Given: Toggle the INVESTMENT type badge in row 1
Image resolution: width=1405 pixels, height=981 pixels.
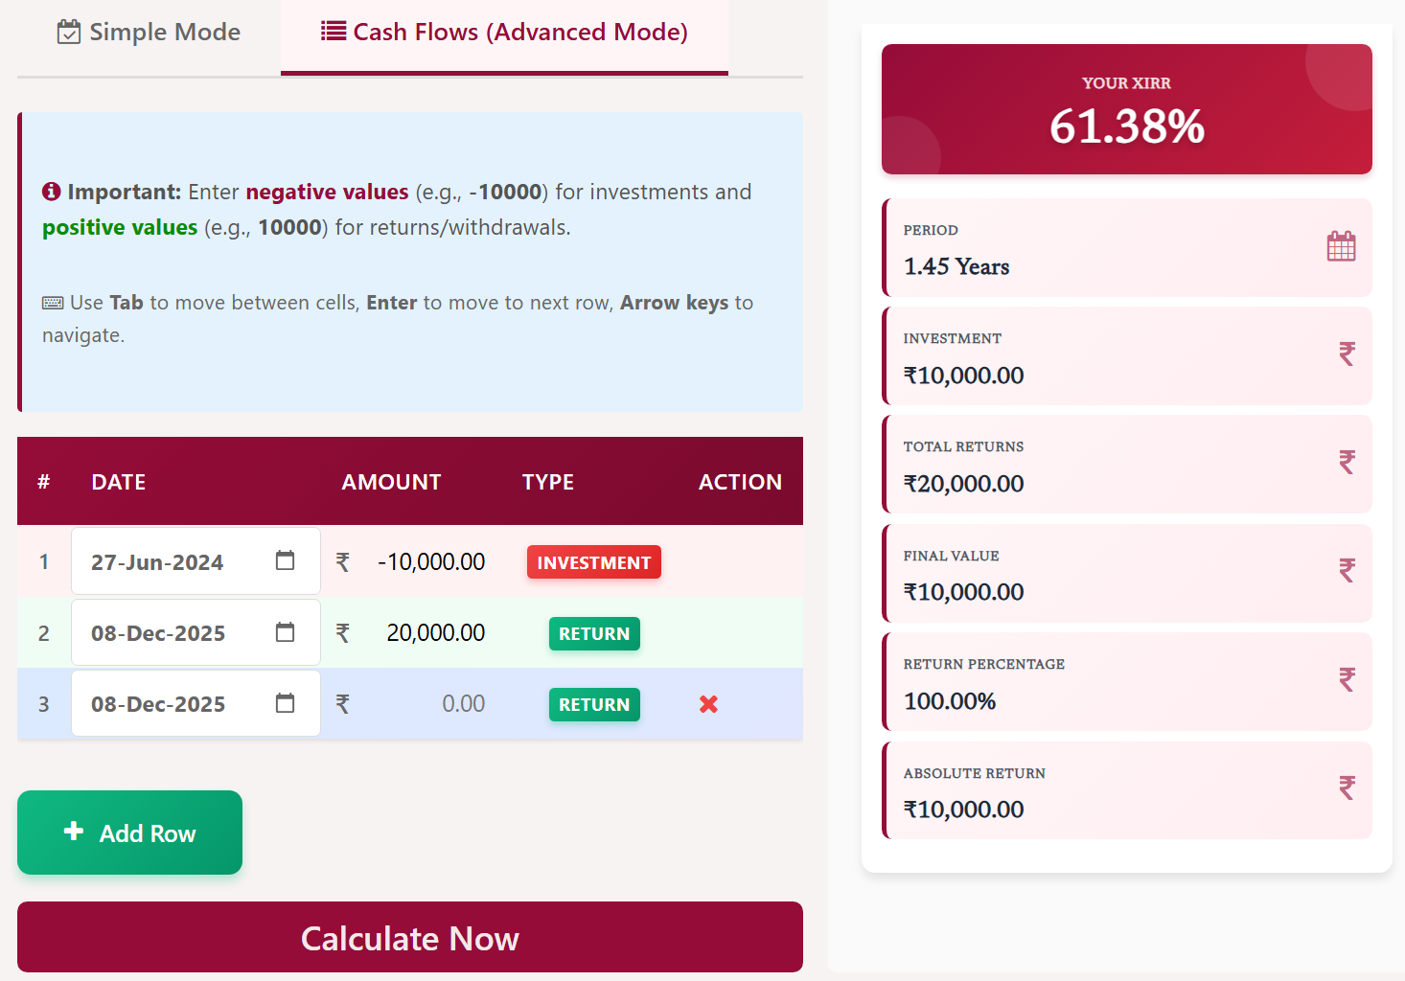Looking at the screenshot, I should (x=593, y=562).
